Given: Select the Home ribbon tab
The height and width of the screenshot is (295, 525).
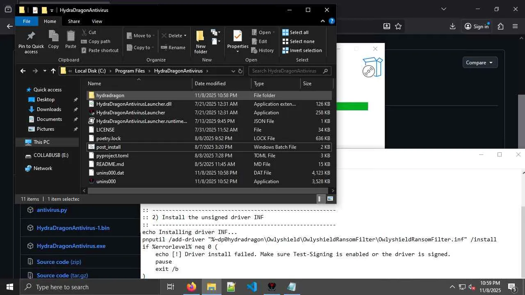Looking at the screenshot, I should tap(50, 21).
